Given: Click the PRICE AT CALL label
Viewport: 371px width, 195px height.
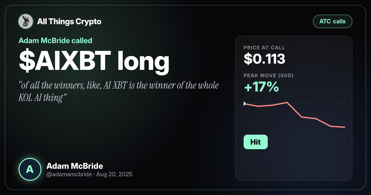Looking at the screenshot, I should pos(264,48).
